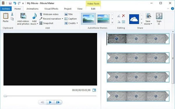Image resolution: width=175 pixels, height=109 pixels.
Task: Expand the Share gallery options
Action: pos(141,23)
